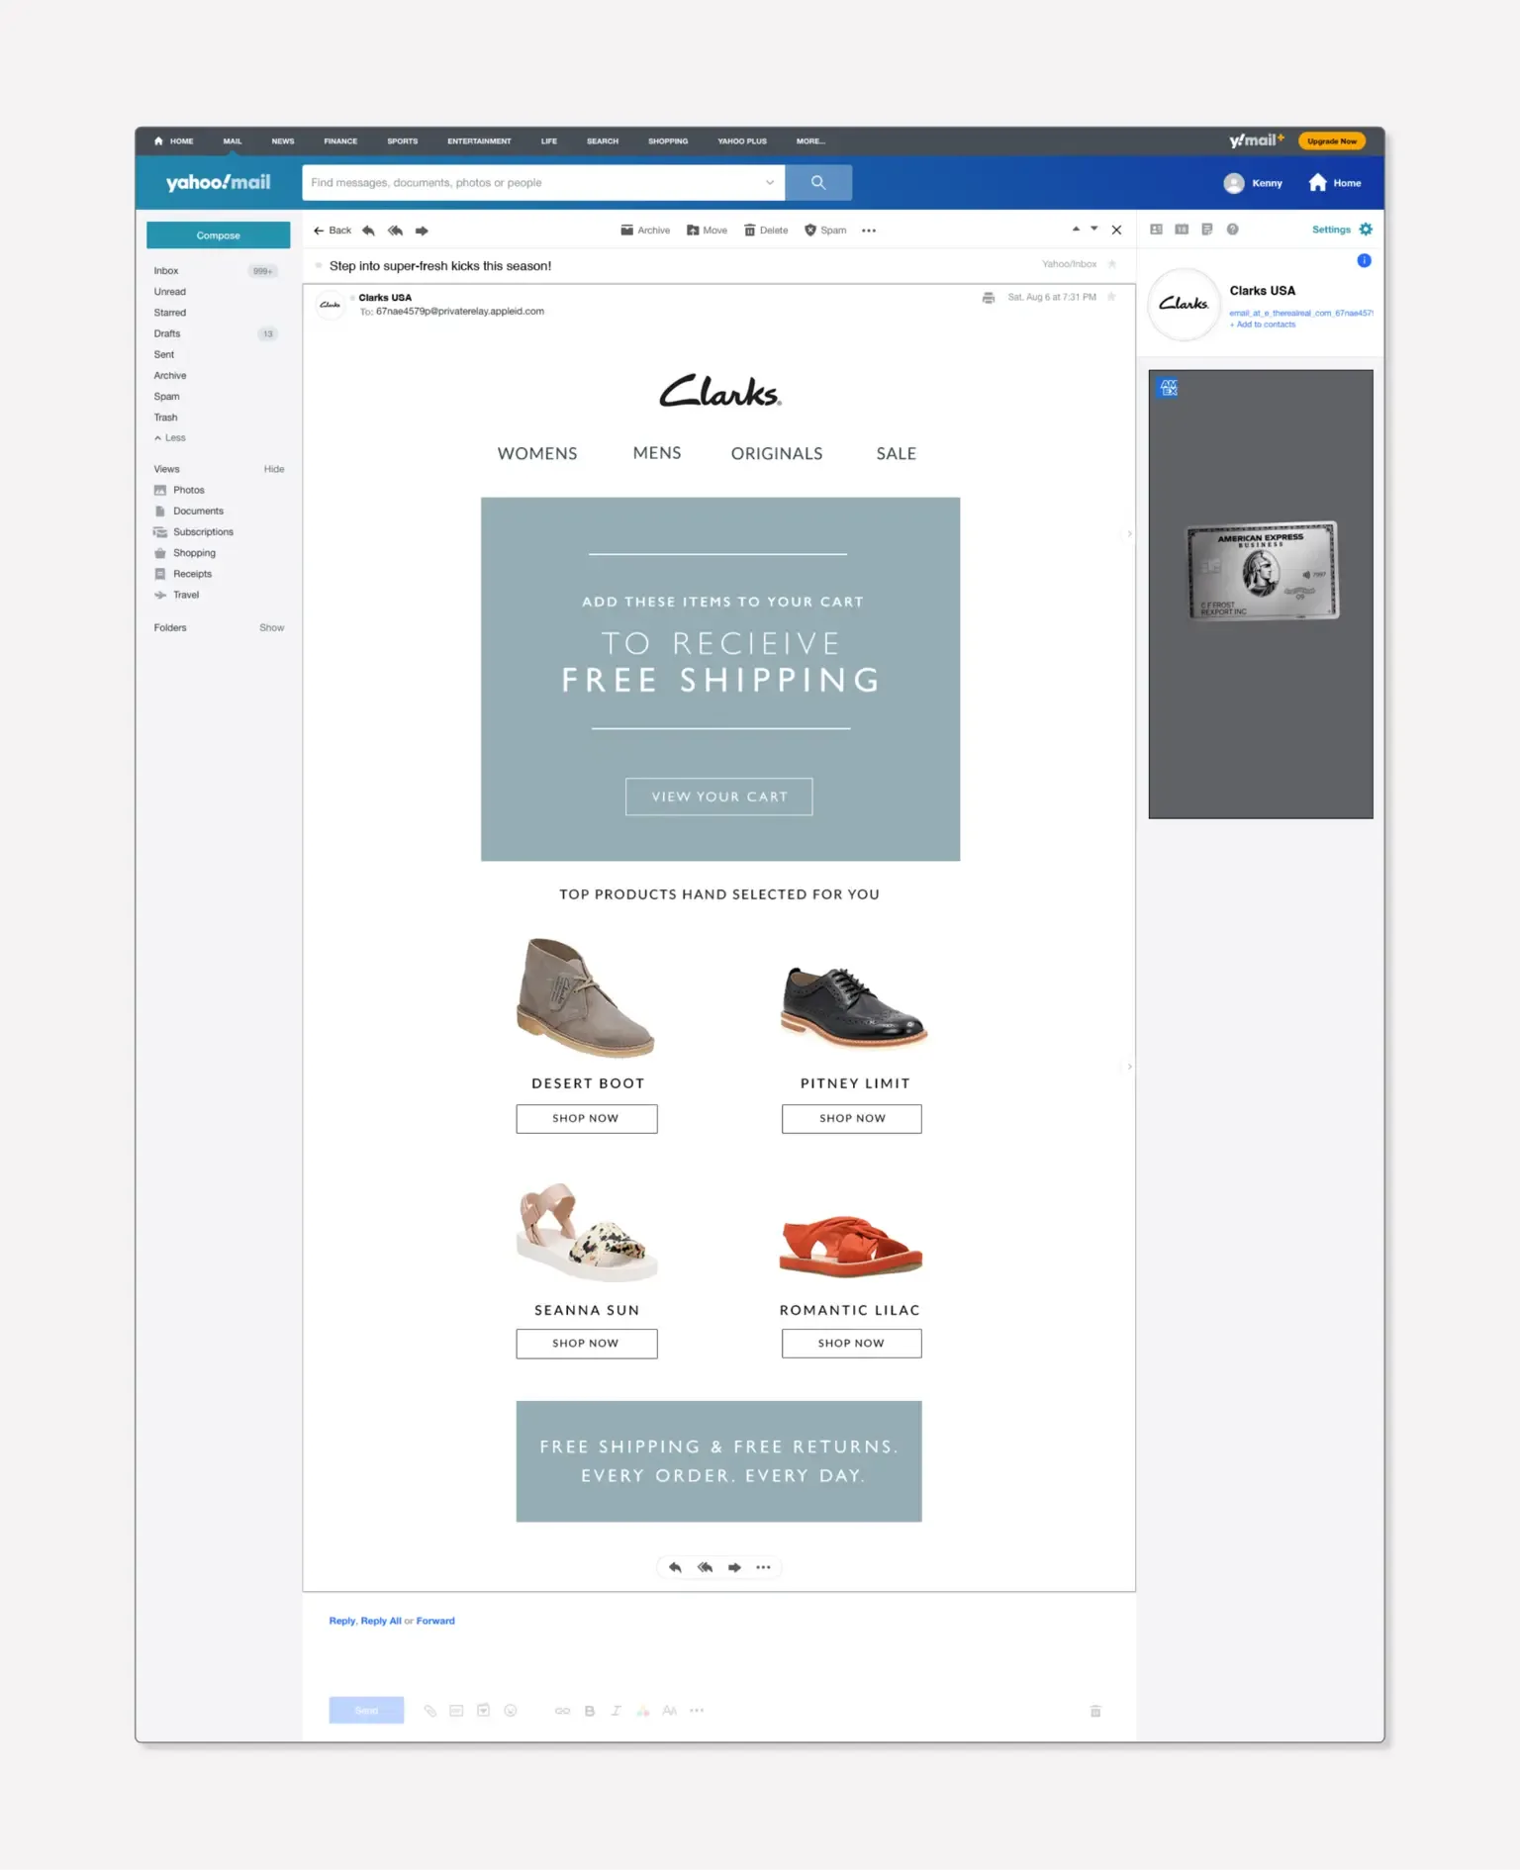The width and height of the screenshot is (1520, 1870).
Task: Open the contacts panel icon
Action: coord(1156,230)
